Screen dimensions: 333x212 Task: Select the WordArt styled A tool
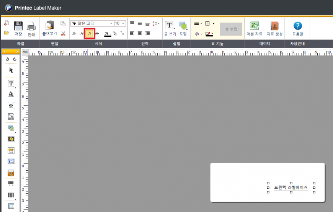[11, 94]
